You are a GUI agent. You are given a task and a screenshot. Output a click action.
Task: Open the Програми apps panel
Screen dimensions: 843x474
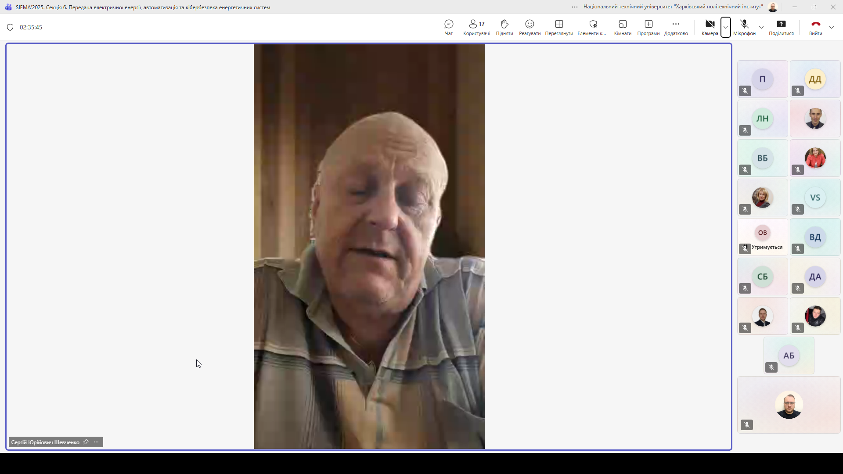tap(648, 27)
